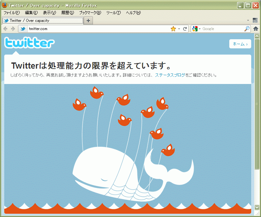This screenshot has height=217, width=261.
Task: Click the forward navigation arrow
Action: click(13, 29)
